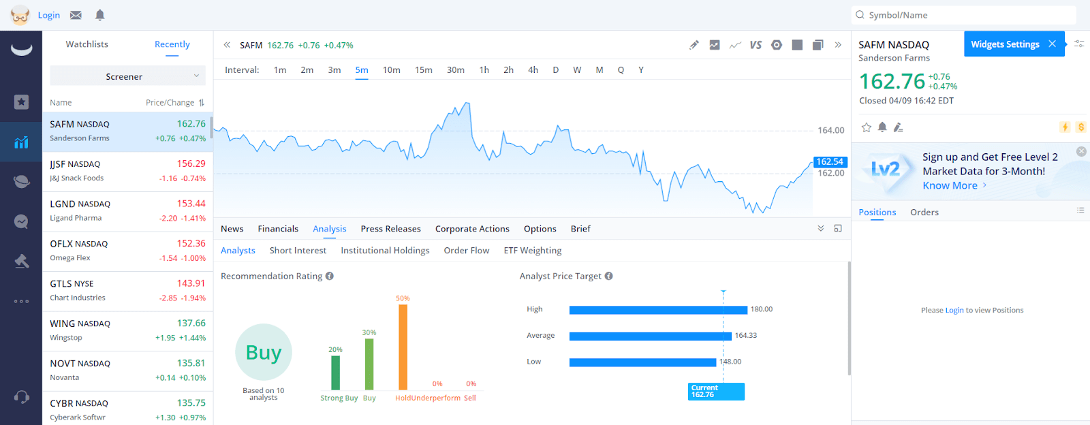The image size is (1090, 425).
Task: Open the News tab
Action: click(232, 229)
